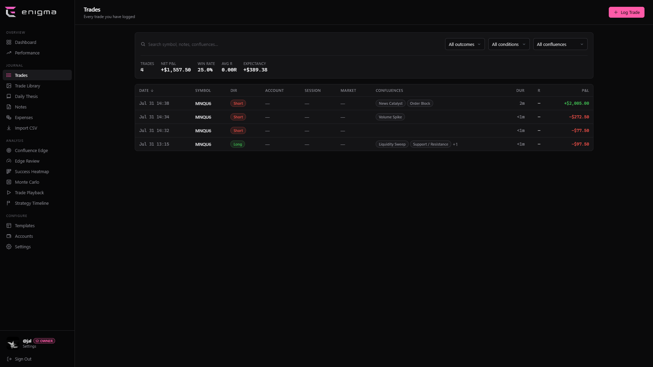The image size is (653, 367).
Task: Click the Settings gear icon
Action: pos(9,247)
